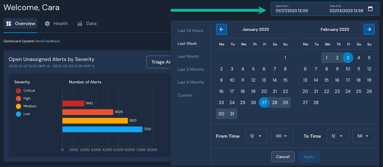Open the To Time hour dropdown
The image size is (383, 167).
tap(338, 136)
